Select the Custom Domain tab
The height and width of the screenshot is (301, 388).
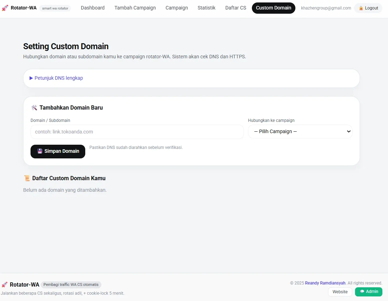click(x=273, y=8)
